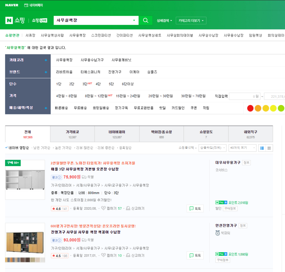This screenshot has height=272, width=285.
Task: Click the 빅파워 medal seller grade icon
Action: (x=218, y=233)
